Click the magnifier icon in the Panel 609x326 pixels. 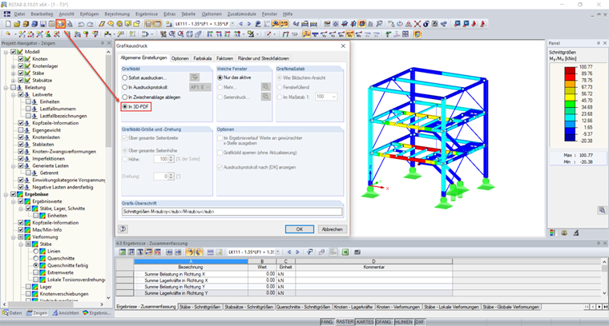(x=602, y=210)
